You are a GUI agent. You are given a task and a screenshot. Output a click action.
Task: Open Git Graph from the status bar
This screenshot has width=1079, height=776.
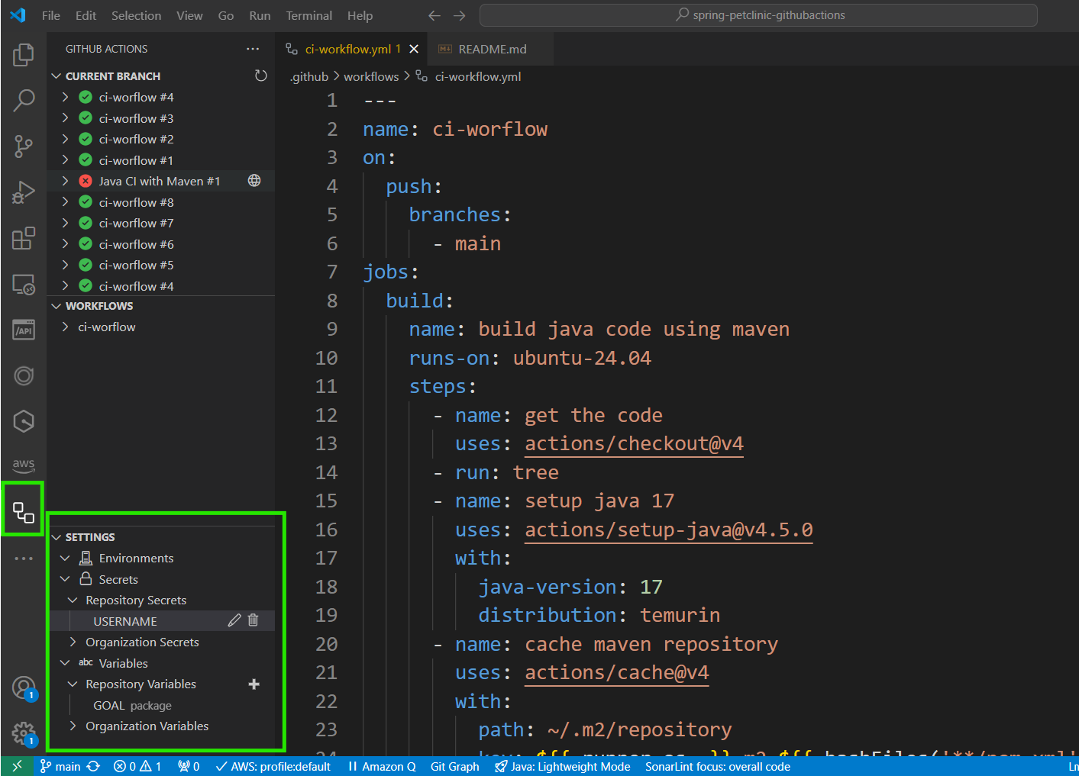454,766
